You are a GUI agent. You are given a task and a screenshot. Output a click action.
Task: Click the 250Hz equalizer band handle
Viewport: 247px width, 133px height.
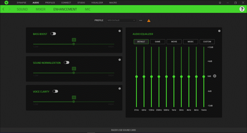tap(159, 77)
